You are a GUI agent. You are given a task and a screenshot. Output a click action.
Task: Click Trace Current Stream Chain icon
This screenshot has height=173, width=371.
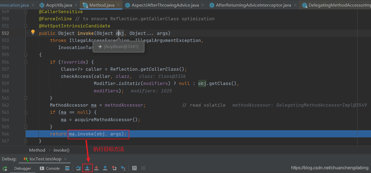click(143, 168)
